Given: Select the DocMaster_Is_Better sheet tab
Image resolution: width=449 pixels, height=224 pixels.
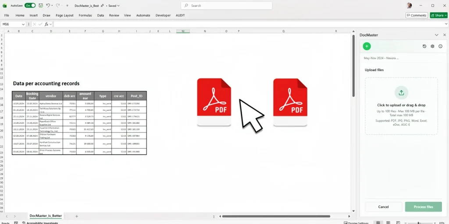Looking at the screenshot, I should 46,216.
